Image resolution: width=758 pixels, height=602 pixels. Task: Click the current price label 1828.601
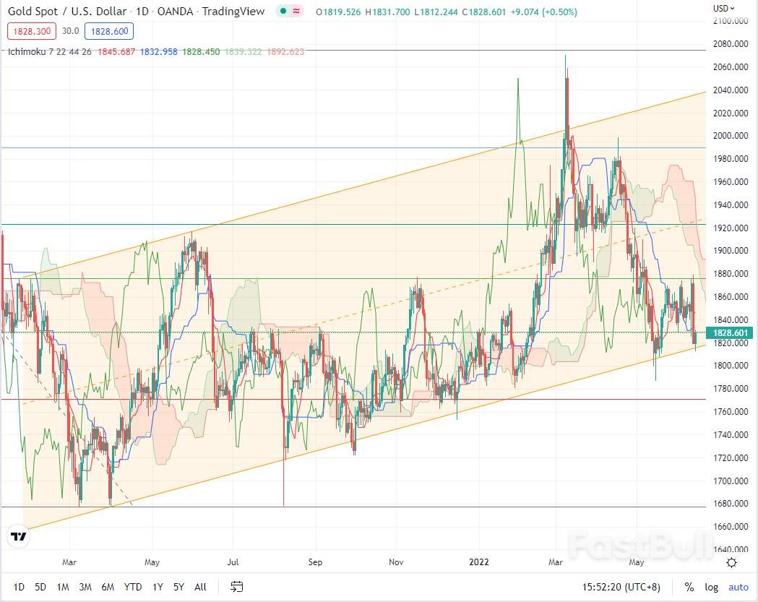[x=730, y=332]
